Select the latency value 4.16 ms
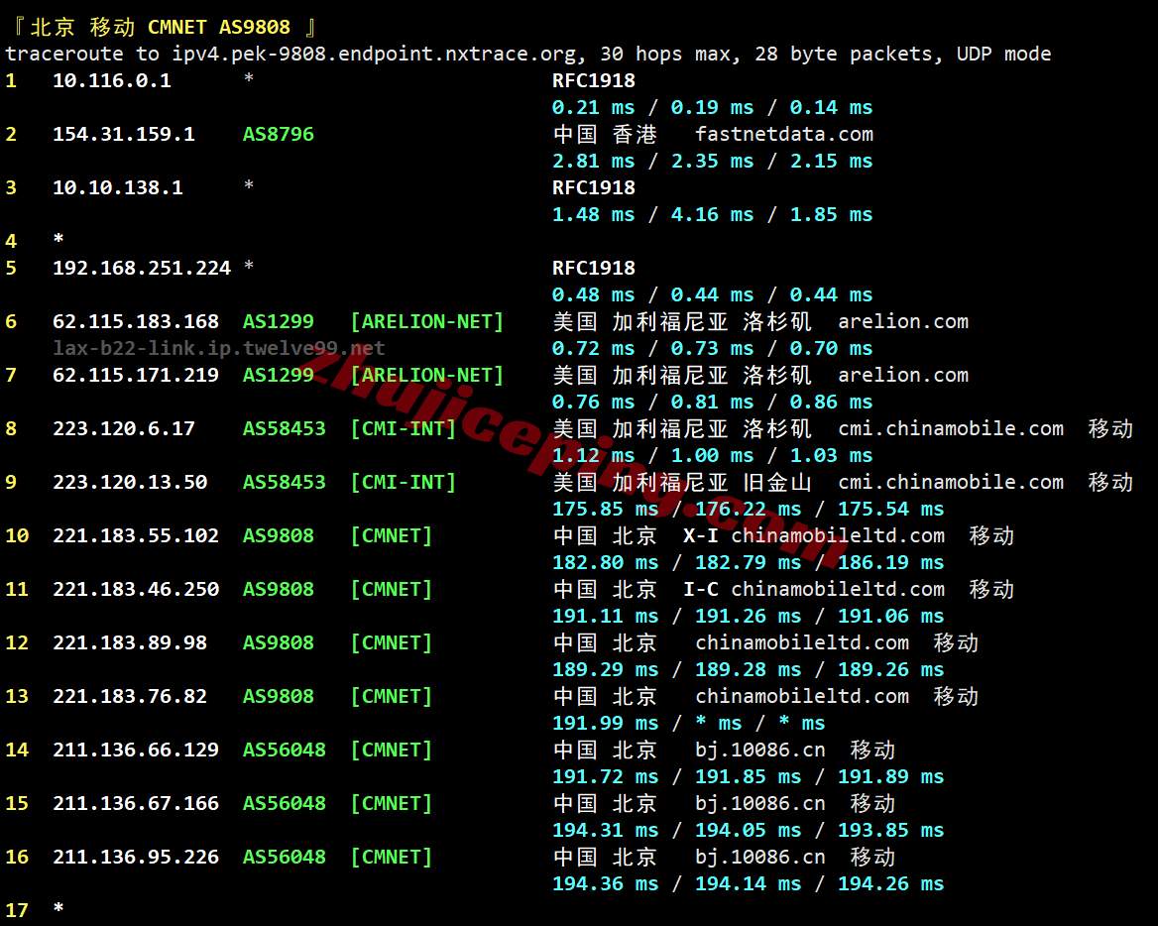 pos(713,215)
